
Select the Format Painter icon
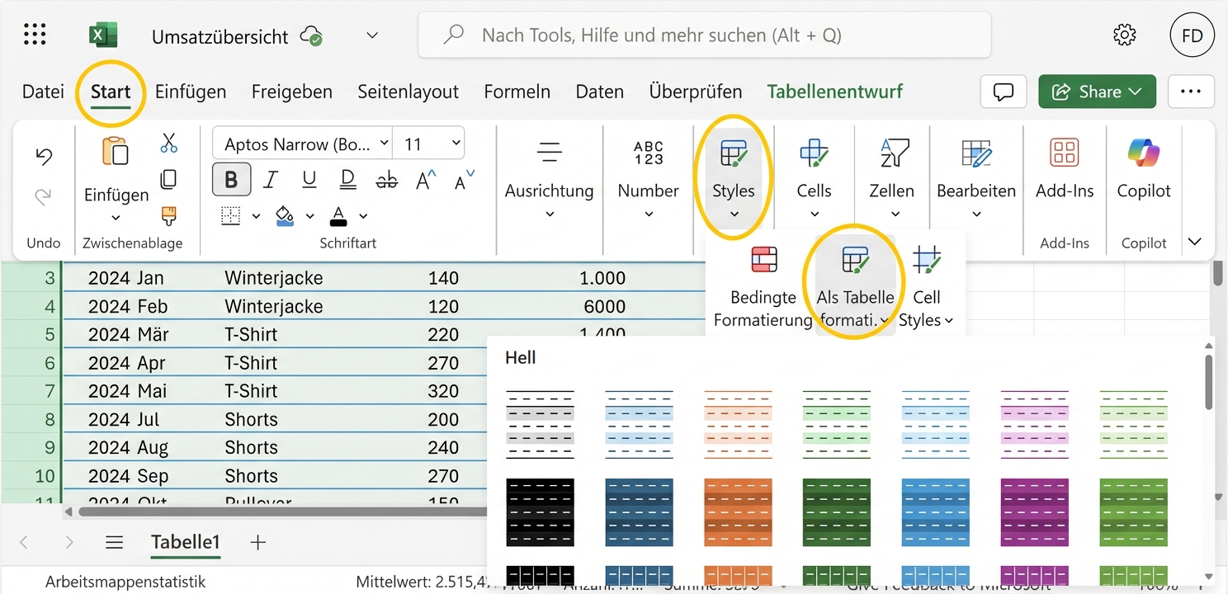(171, 215)
